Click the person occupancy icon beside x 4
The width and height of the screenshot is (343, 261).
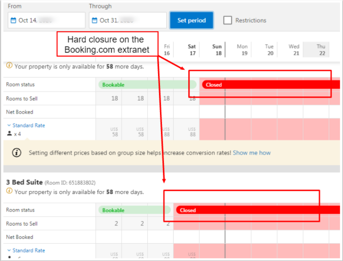point(9,134)
